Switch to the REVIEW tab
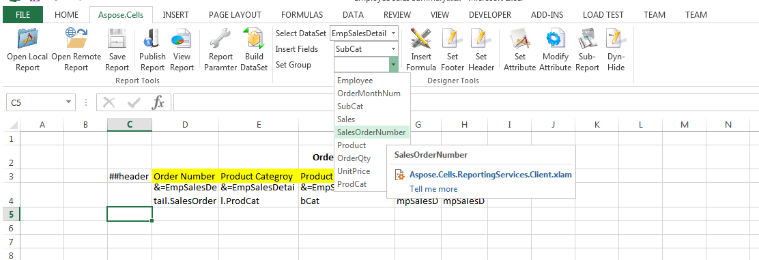This screenshot has height=260, width=759. point(397,15)
